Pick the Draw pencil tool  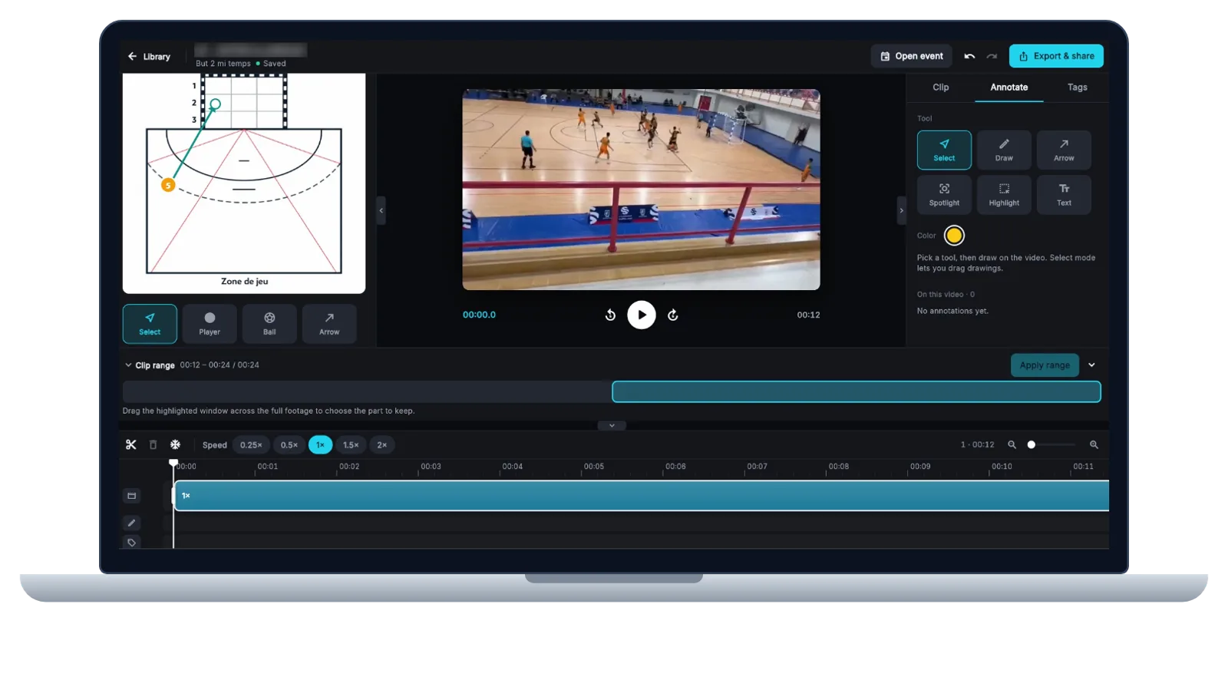tap(1004, 150)
